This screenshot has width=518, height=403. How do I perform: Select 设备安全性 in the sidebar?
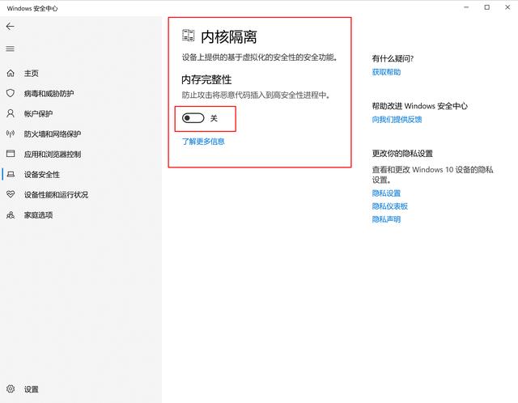[x=42, y=175]
